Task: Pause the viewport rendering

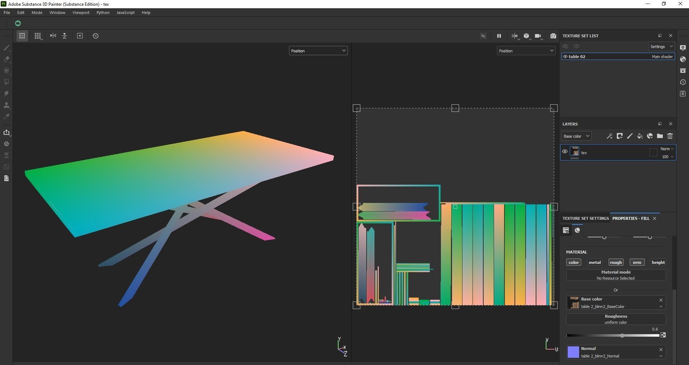Action: point(499,36)
